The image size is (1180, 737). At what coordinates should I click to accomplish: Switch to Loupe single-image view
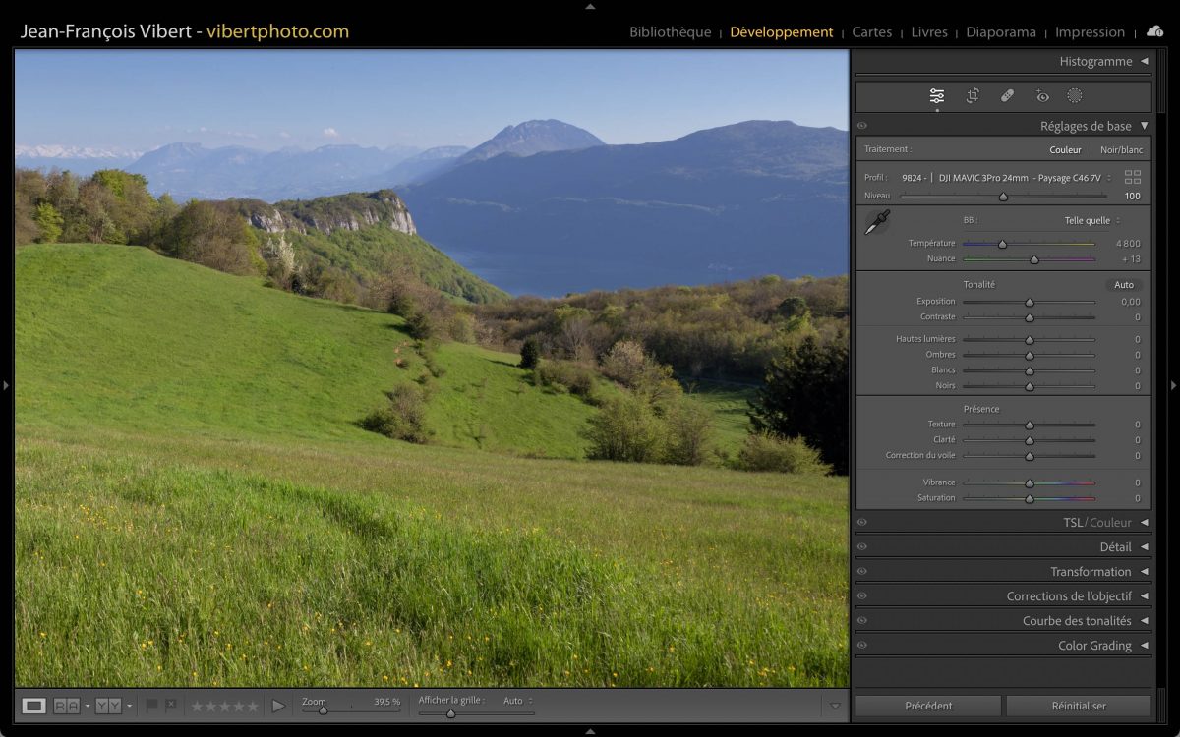(34, 706)
